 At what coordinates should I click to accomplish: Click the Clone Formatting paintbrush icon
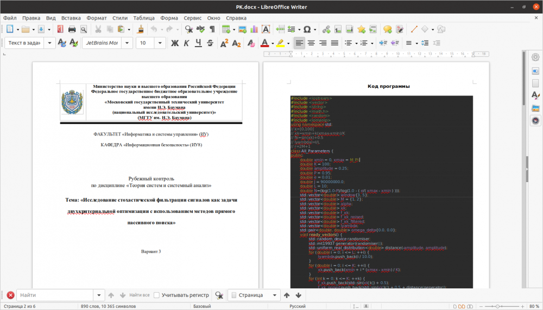pyautogui.click(x=140, y=29)
